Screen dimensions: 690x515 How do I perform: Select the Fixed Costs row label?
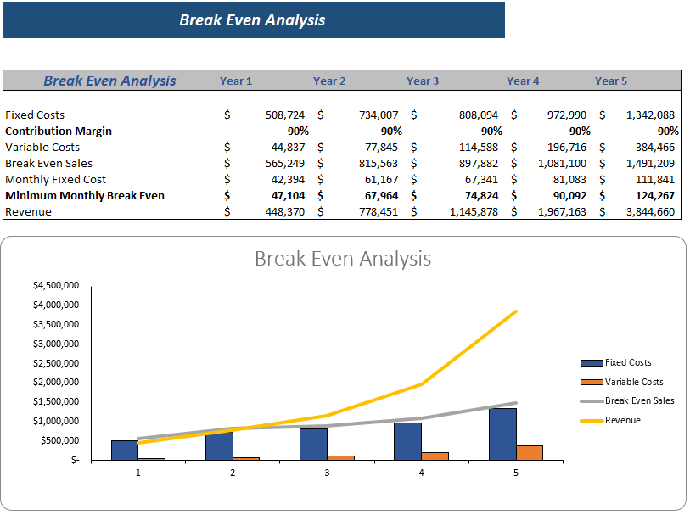[35, 115]
